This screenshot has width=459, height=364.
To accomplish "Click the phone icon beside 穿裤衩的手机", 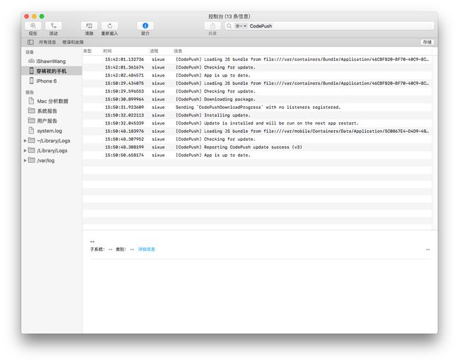I will (x=32, y=71).
